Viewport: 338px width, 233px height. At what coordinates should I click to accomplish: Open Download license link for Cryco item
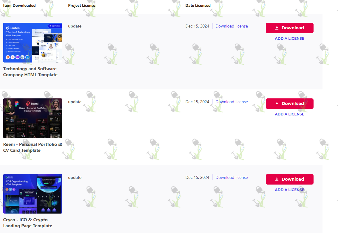click(231, 177)
